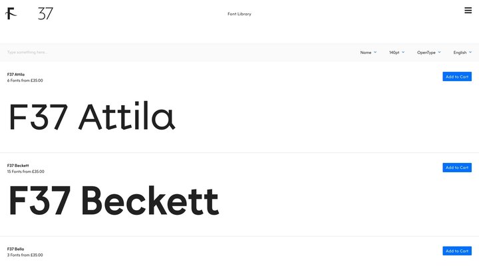The width and height of the screenshot is (479, 266).
Task: Add F37 Beckett to cart
Action: point(457,168)
